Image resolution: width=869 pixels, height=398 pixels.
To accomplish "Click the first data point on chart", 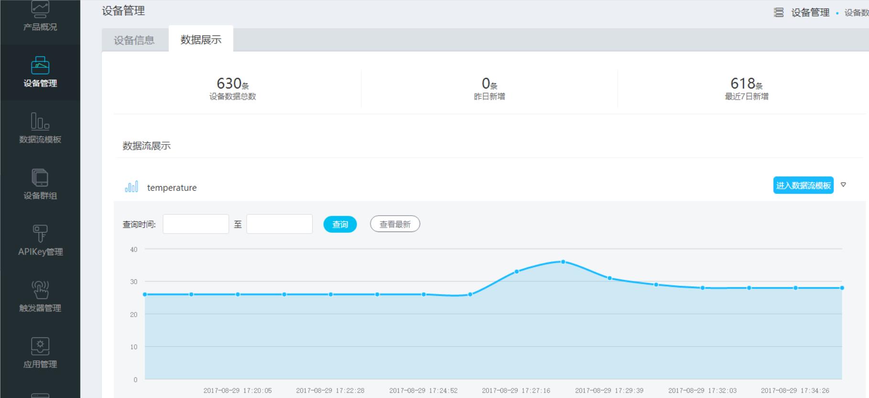I will (145, 295).
